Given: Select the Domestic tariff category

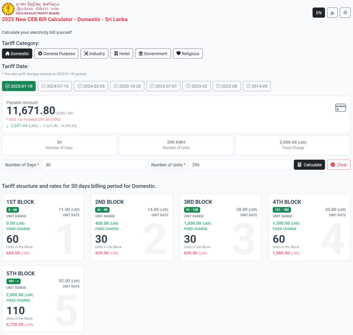Looking at the screenshot, I should click(17, 53).
